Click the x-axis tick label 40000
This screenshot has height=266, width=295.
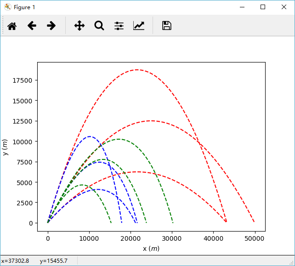(213, 238)
